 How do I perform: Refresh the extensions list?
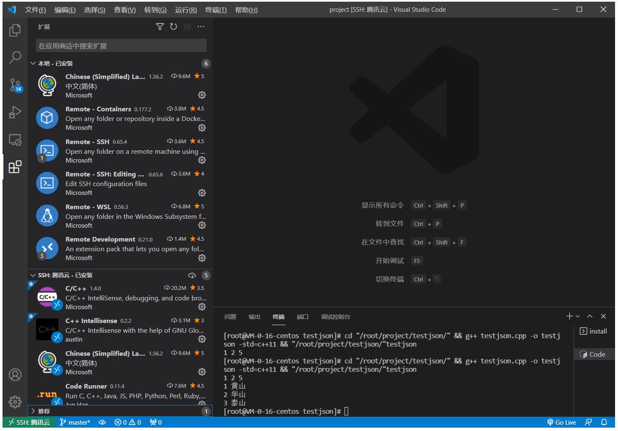pyautogui.click(x=173, y=26)
